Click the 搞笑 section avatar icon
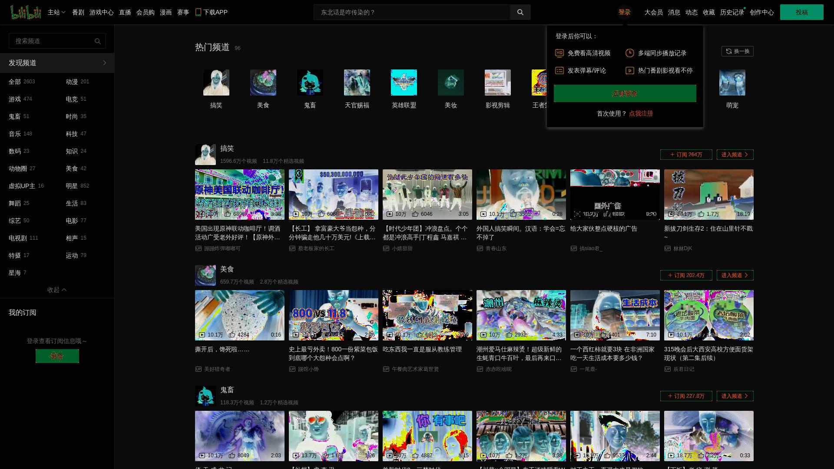Viewport: 834px width, 469px height. (205, 155)
